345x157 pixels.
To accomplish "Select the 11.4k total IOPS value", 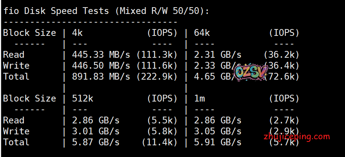I will (x=159, y=142).
